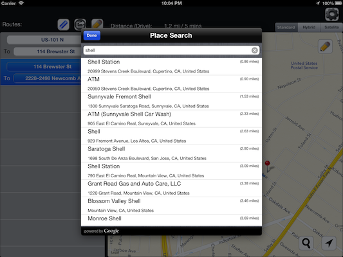
Task: Select the Blossom Valley Shell result
Action: point(171,206)
